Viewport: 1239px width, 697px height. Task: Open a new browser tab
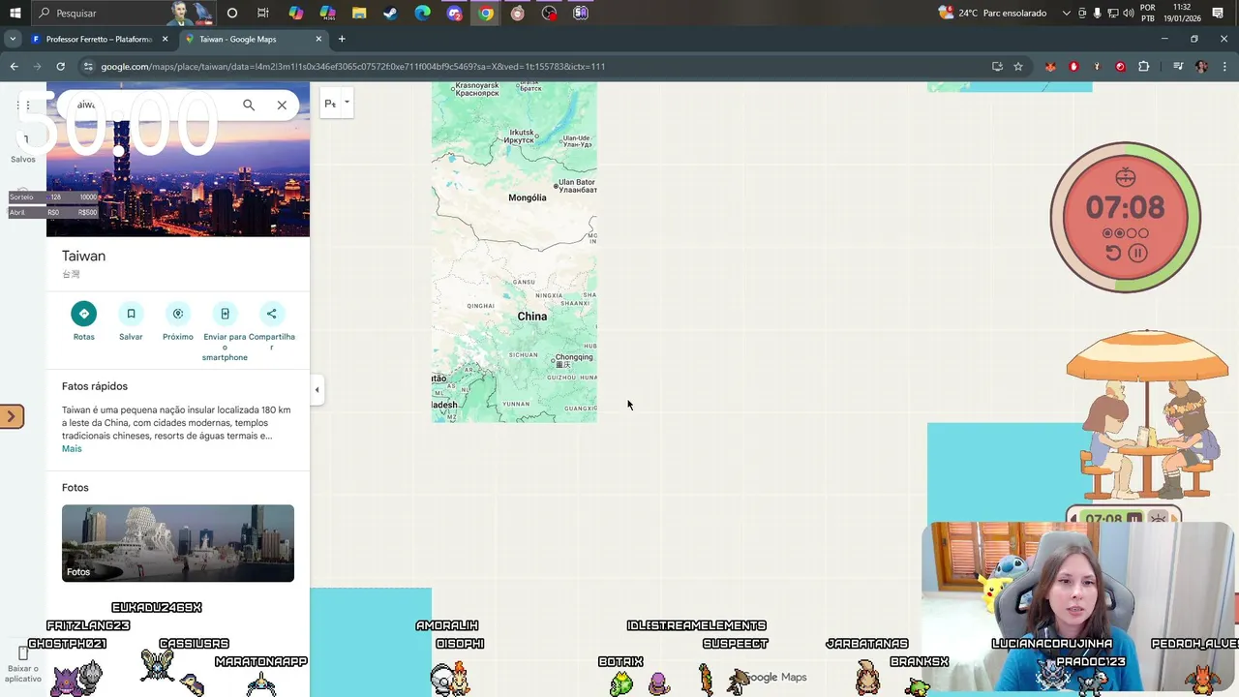[342, 39]
